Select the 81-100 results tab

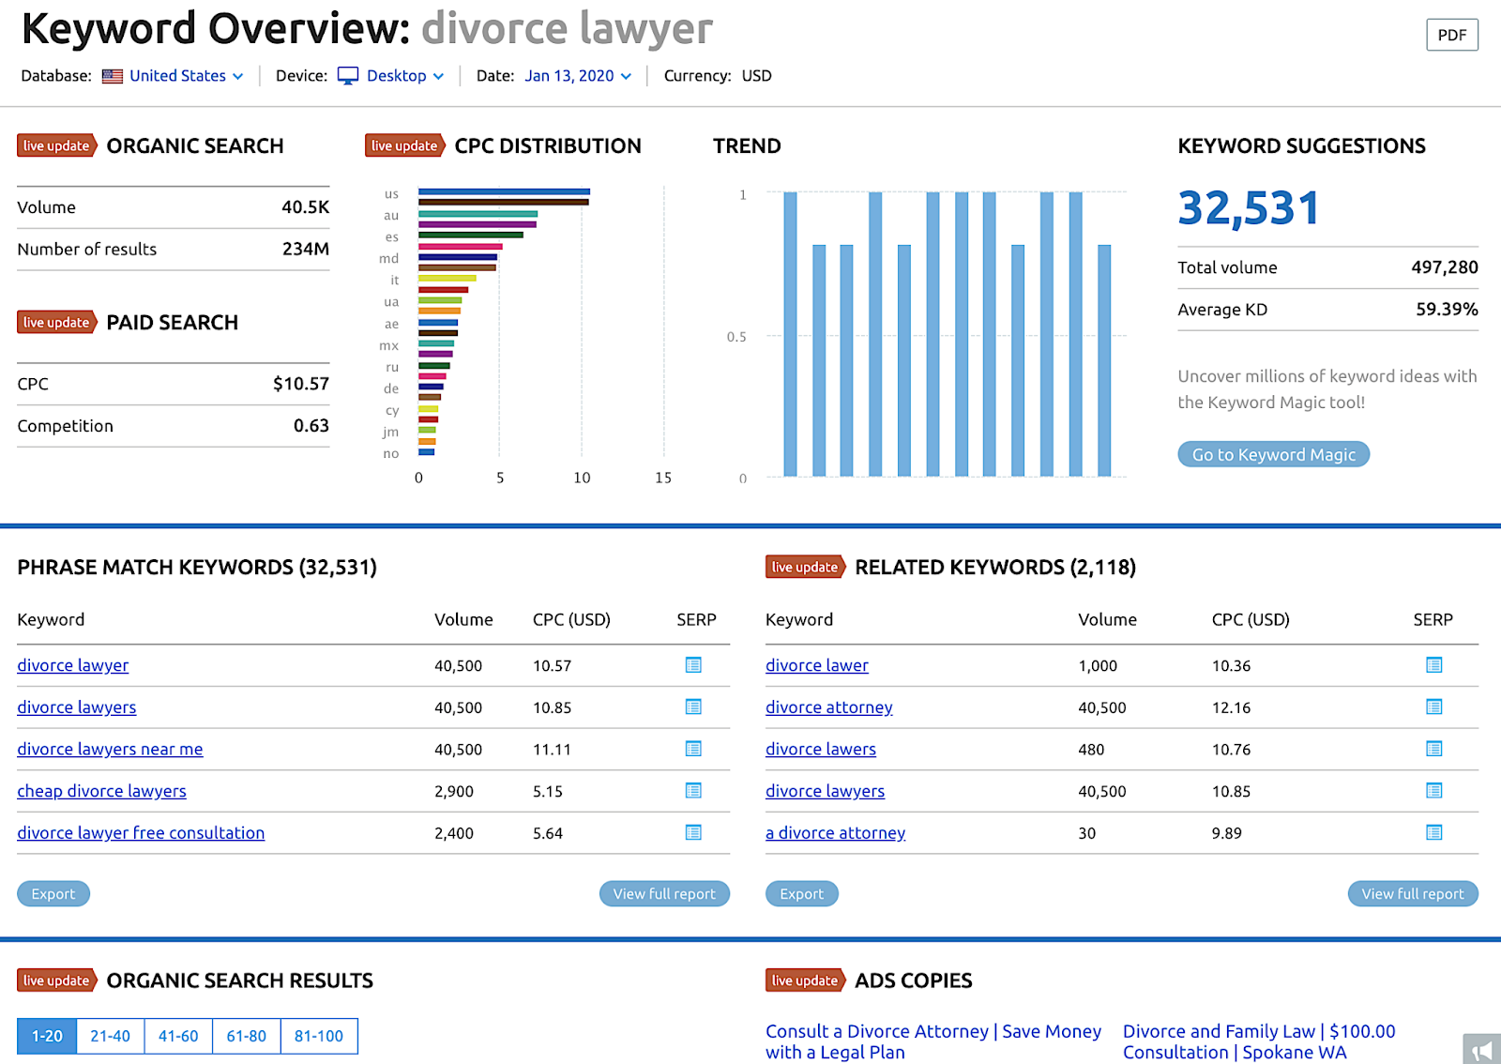tap(319, 1036)
